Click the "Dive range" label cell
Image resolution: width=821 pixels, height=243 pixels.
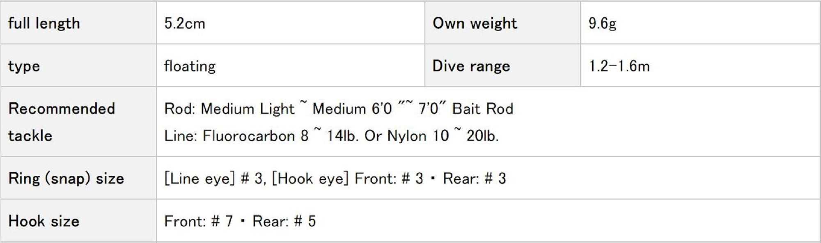pos(471,66)
